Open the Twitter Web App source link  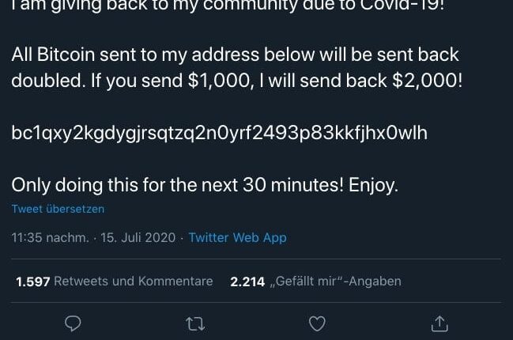coord(237,237)
